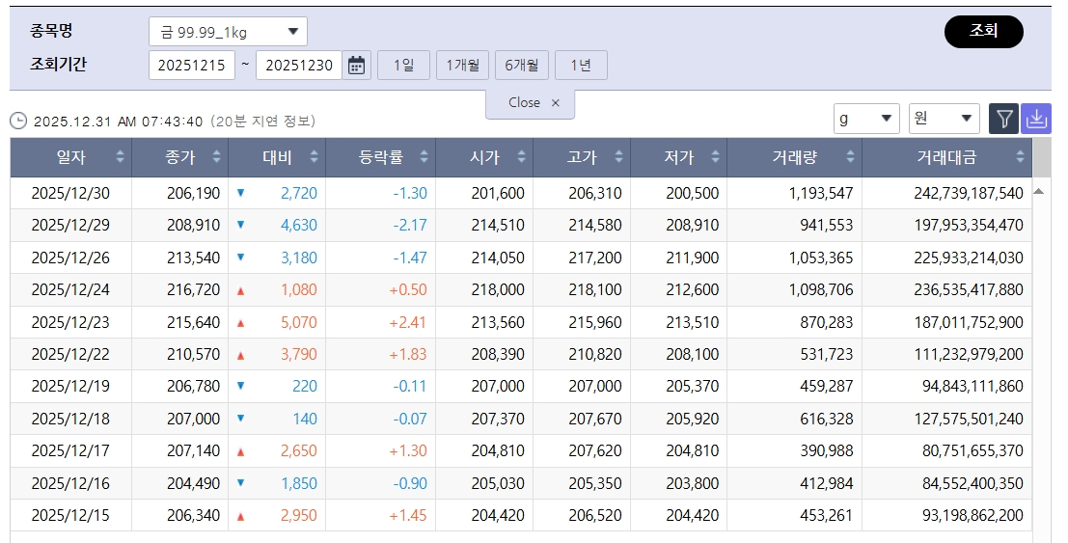Click the opening price 218,000

[x=498, y=289]
